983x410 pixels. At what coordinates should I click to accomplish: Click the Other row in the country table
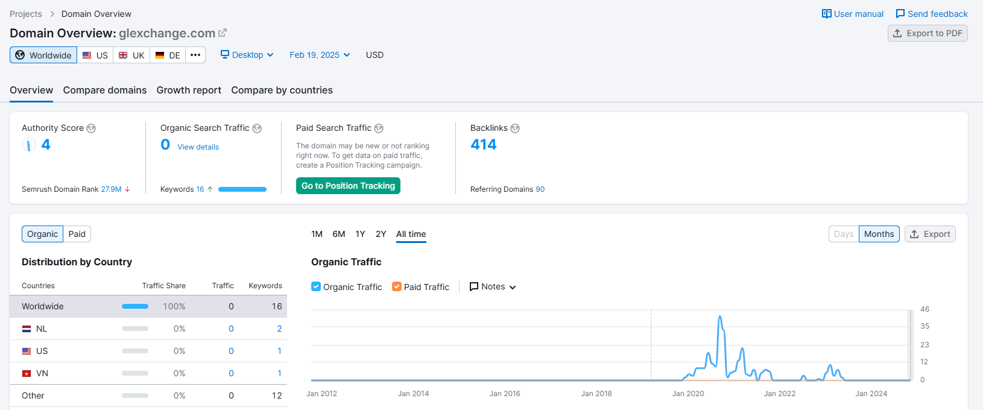(148, 396)
